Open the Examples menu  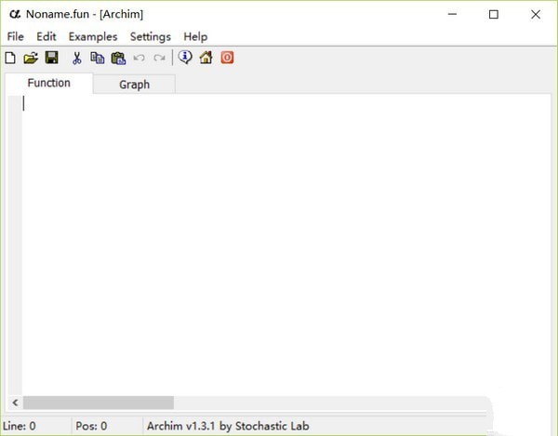(x=93, y=36)
